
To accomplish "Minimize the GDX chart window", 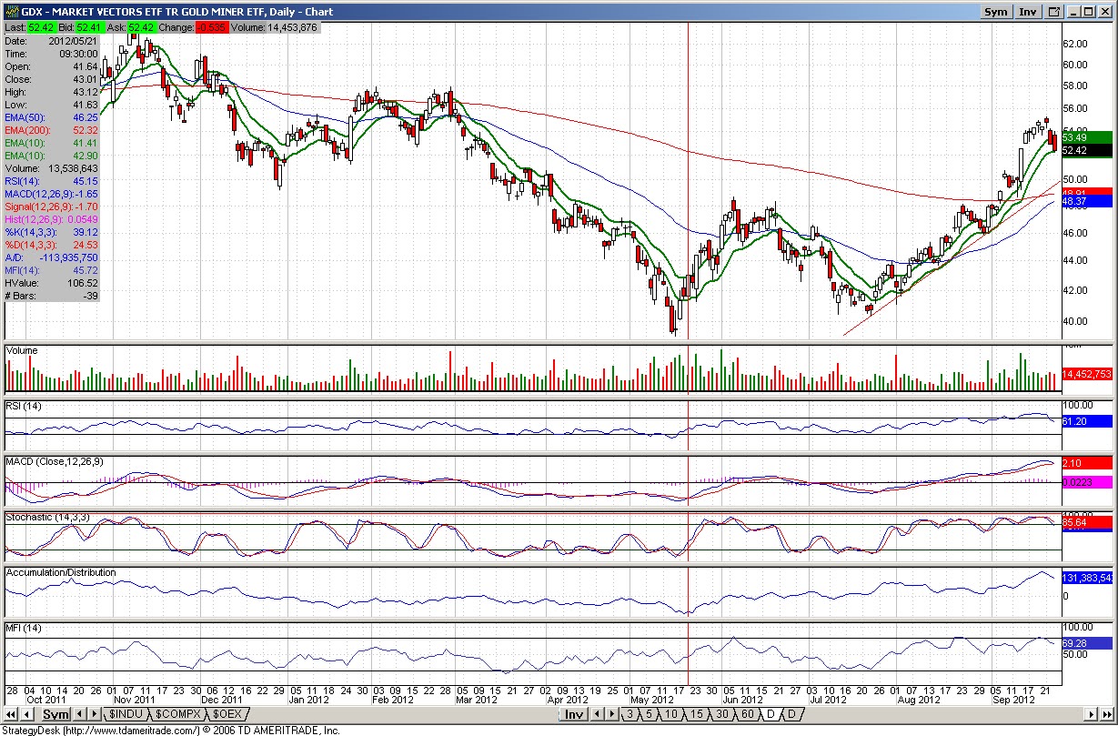I will 1073,12.
